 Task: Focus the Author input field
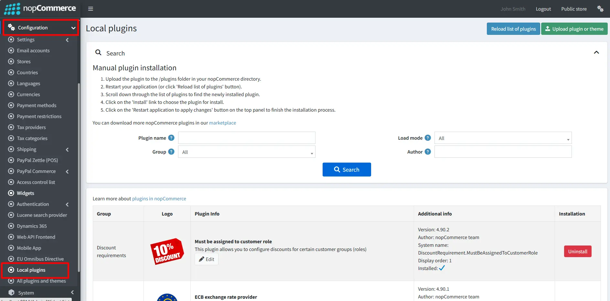(503, 152)
